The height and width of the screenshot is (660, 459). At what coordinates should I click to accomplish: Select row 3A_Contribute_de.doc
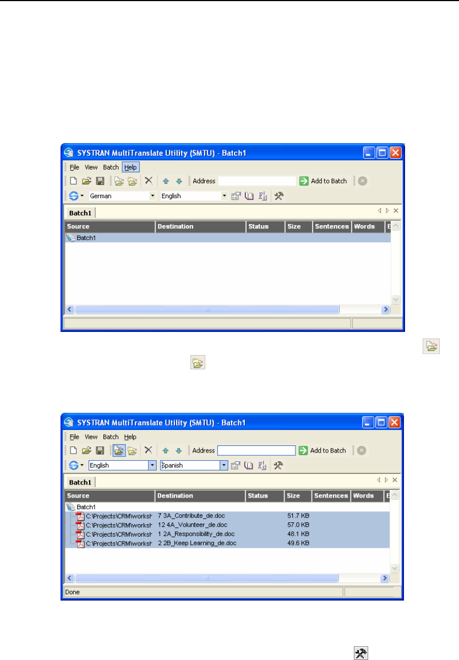click(227, 516)
